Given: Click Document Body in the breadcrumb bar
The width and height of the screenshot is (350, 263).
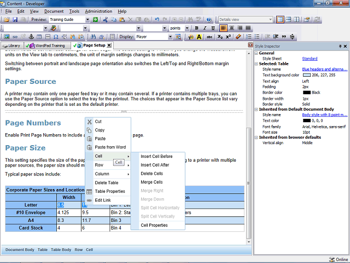Looking at the screenshot, I should coord(20,250).
